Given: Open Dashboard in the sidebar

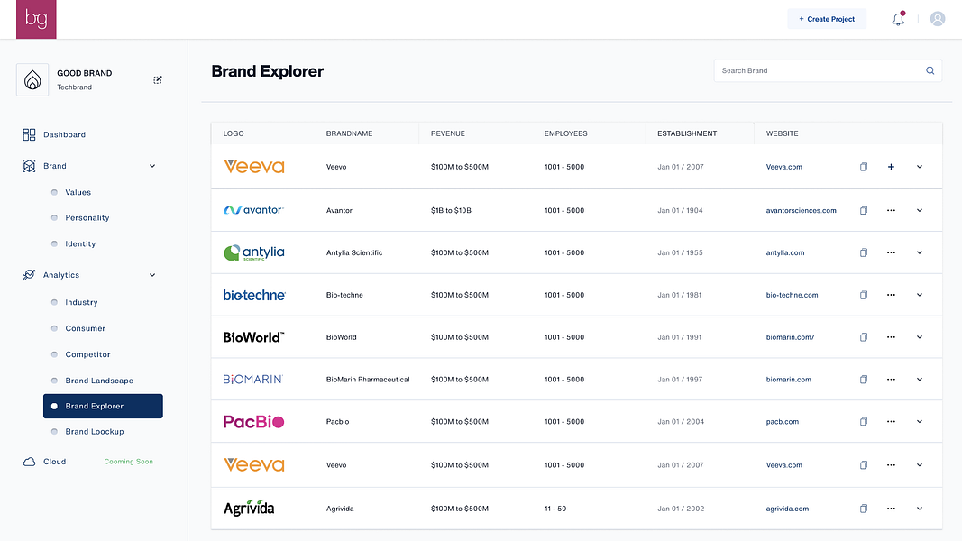Looking at the screenshot, I should [x=64, y=134].
